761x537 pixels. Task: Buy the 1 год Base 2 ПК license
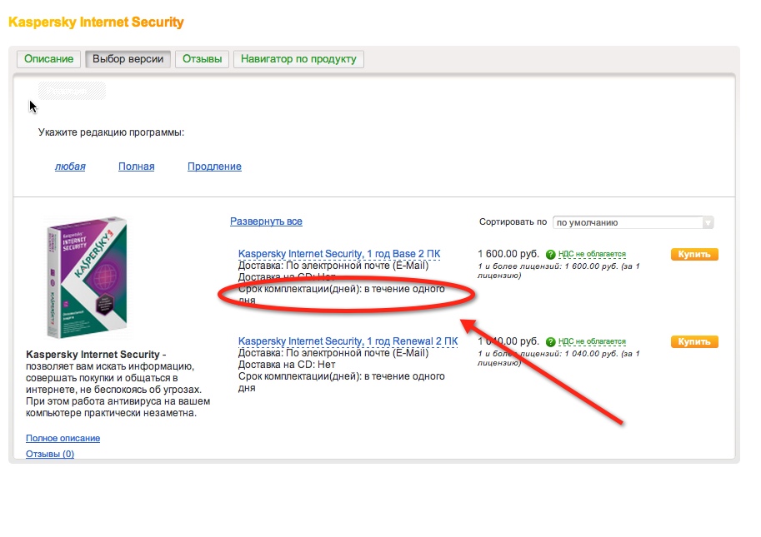pos(694,255)
